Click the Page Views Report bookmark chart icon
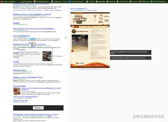 coord(19,1)
